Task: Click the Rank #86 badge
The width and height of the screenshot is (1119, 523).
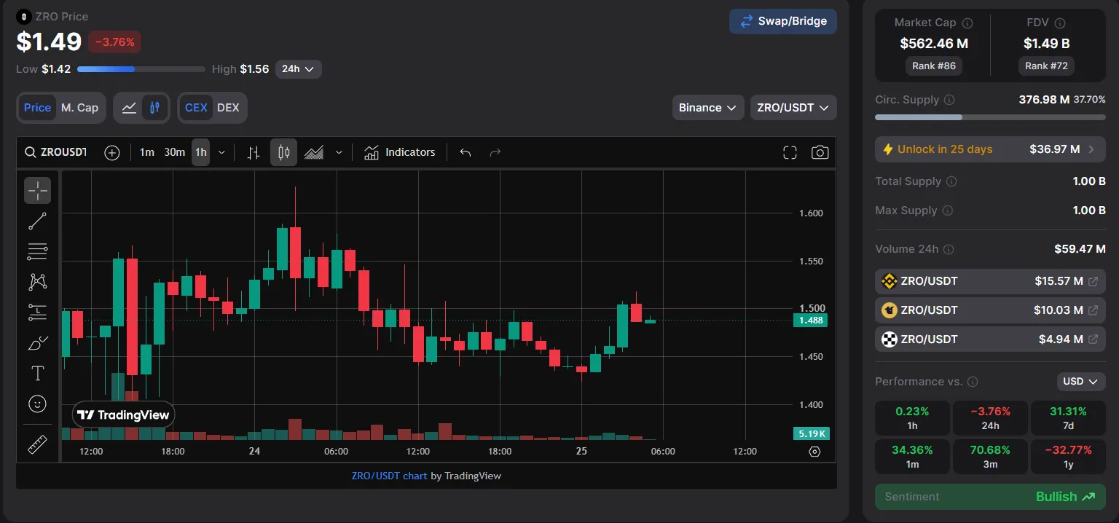Action: (x=934, y=66)
